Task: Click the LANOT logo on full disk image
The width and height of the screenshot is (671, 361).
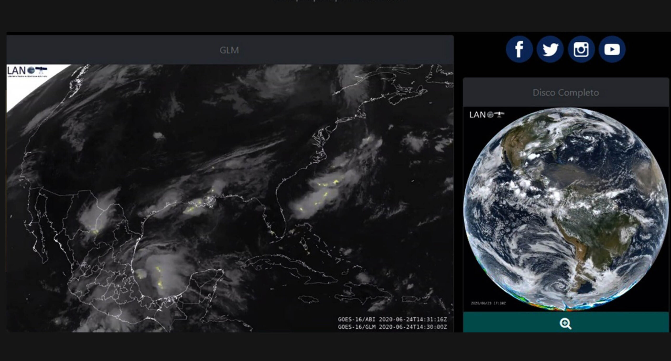Action: [486, 115]
